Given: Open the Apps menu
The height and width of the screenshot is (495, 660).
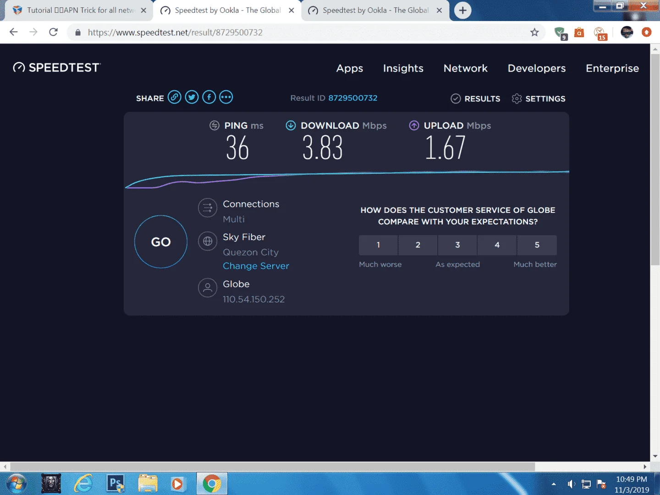Looking at the screenshot, I should pyautogui.click(x=350, y=68).
